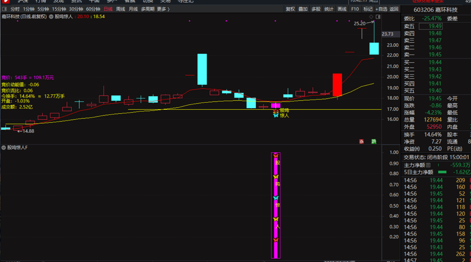471x262 pixels.
Task: Click the green 5日主力净额 bar
Action: (442, 172)
